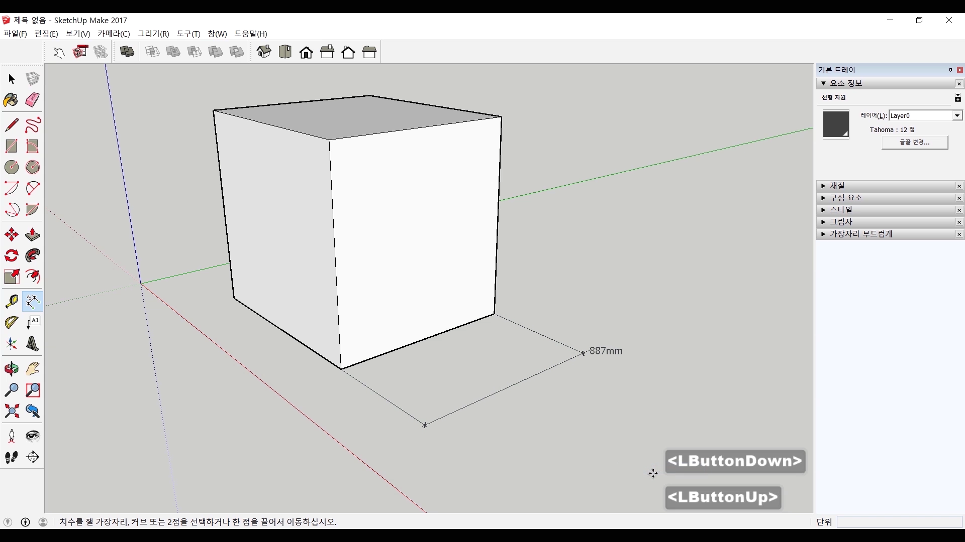Screen dimensions: 965x542
Task: Select the Orbit tool
Action: pos(11,369)
